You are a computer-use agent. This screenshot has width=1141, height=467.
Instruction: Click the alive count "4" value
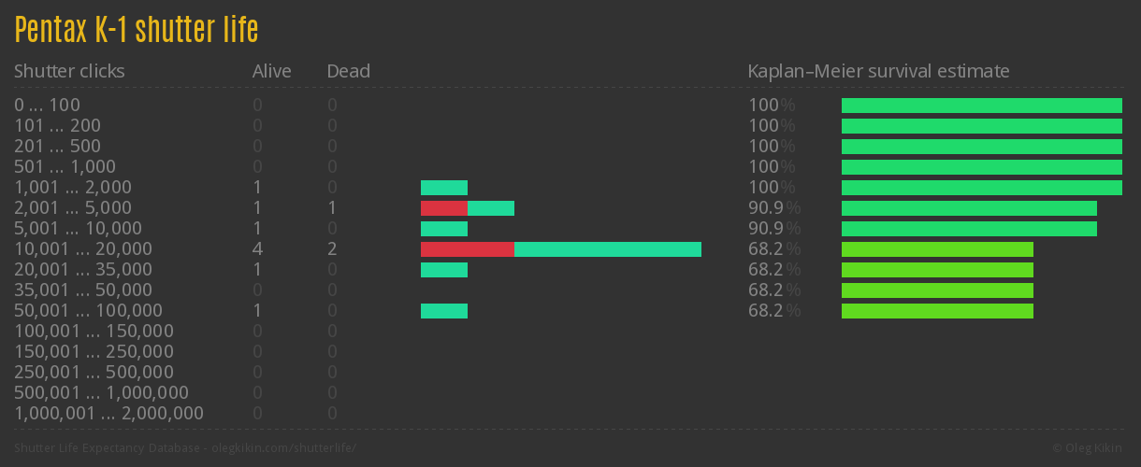(x=257, y=249)
